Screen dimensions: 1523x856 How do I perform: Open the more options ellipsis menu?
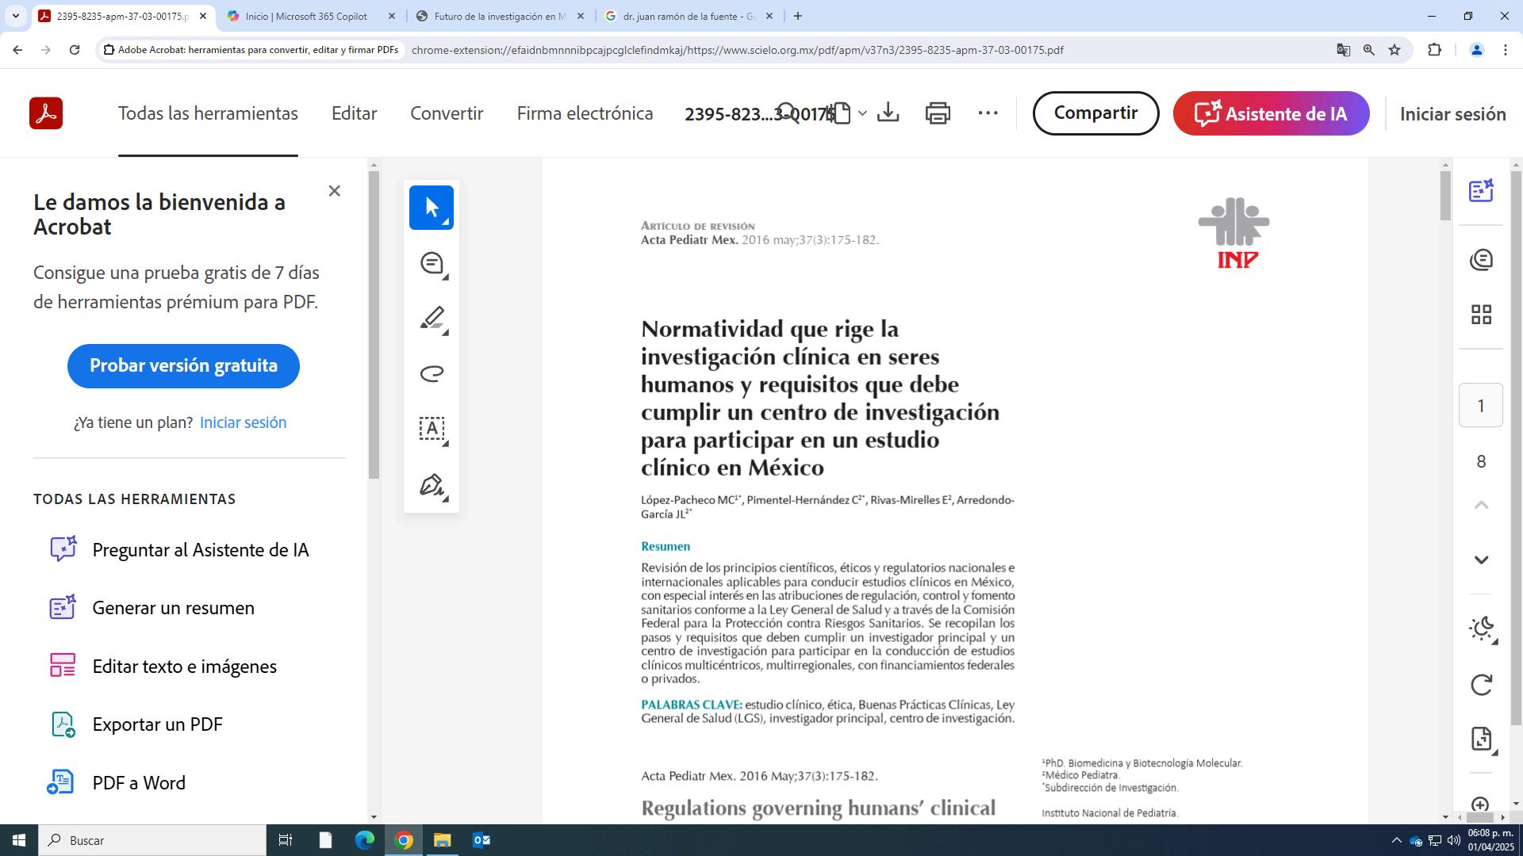tap(988, 113)
